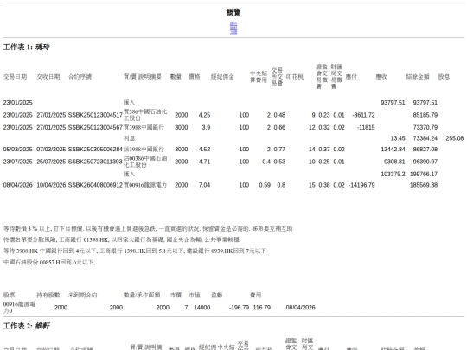The image size is (467, 350).
Task: Click balance value 96390.97
Action: click(425, 162)
